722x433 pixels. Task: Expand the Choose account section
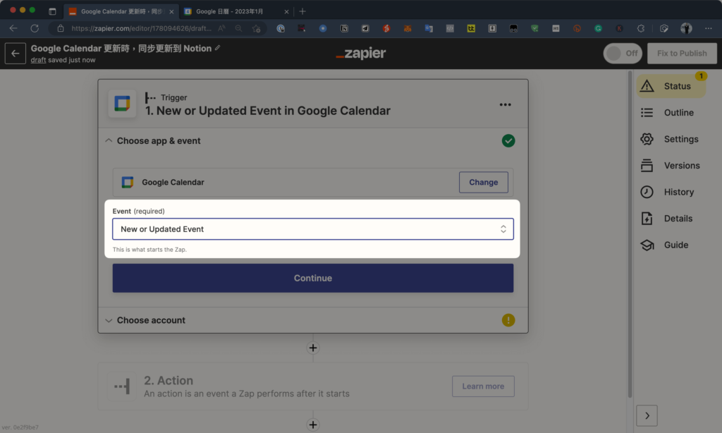[x=109, y=320]
